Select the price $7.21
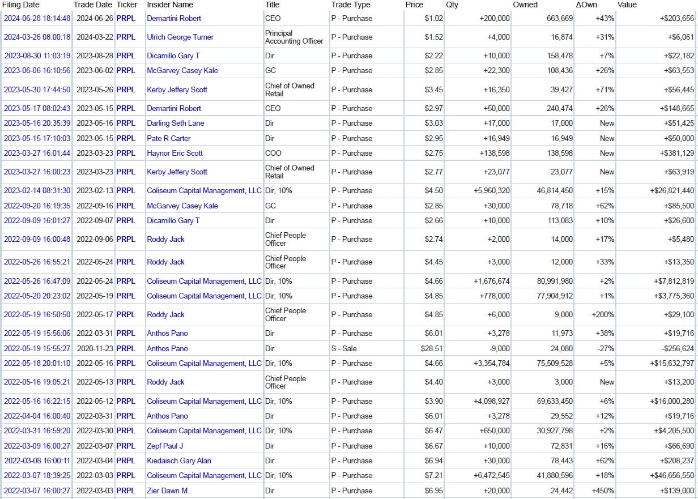The height and width of the screenshot is (499, 698). pos(435,475)
